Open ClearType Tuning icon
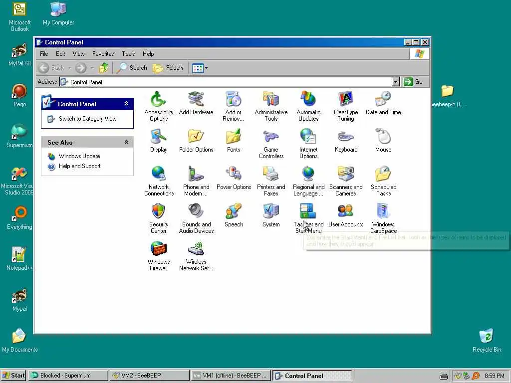This screenshot has height=383, width=511. coord(346,106)
